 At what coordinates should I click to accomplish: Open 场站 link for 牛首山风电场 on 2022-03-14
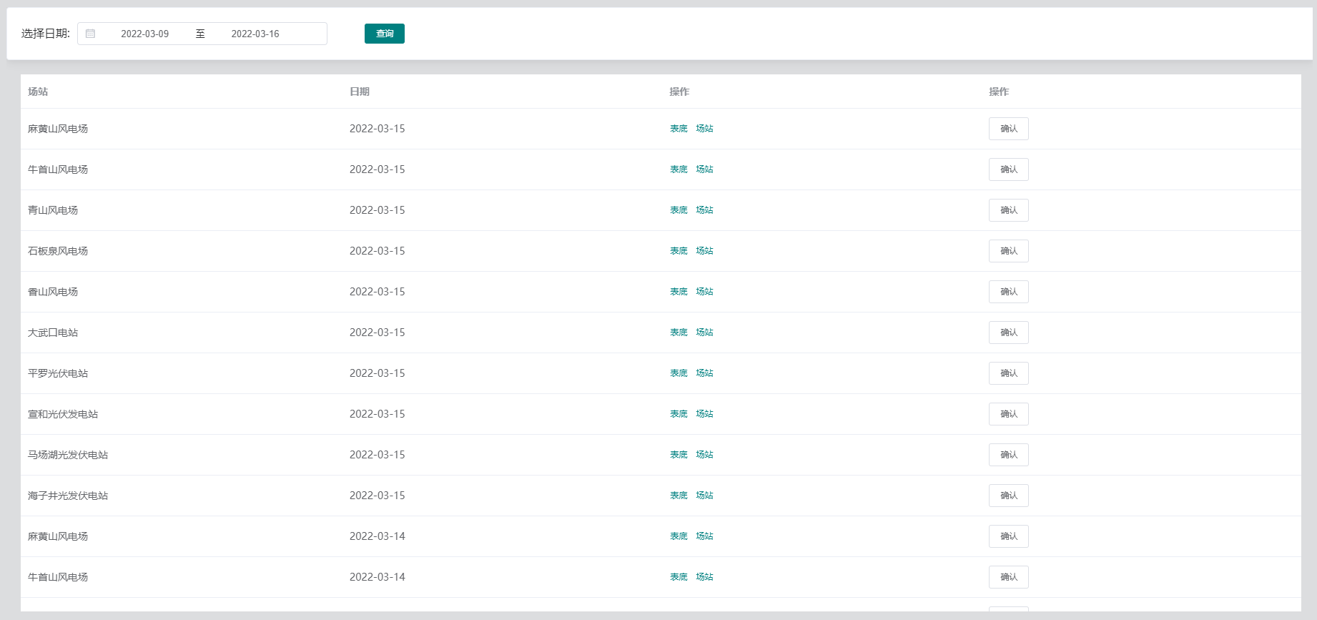(704, 577)
